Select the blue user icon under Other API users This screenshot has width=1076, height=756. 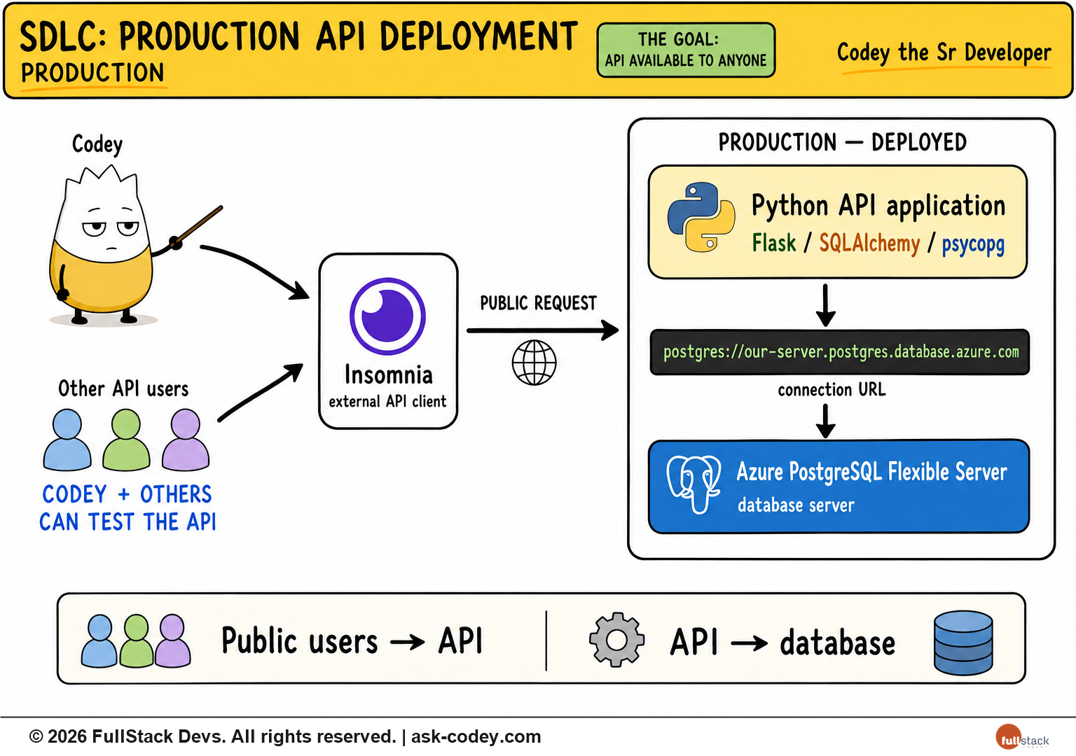coord(67,440)
